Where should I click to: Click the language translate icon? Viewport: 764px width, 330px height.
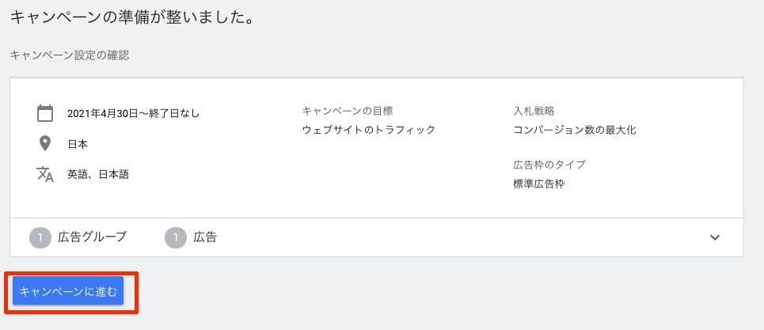pos(45,174)
